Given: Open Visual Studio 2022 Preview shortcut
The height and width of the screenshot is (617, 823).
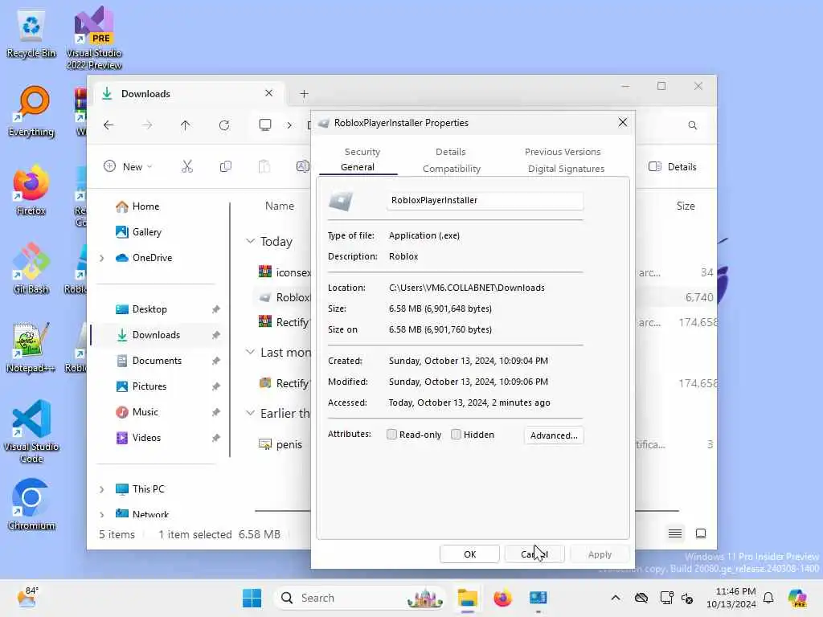Looking at the screenshot, I should (x=94, y=38).
